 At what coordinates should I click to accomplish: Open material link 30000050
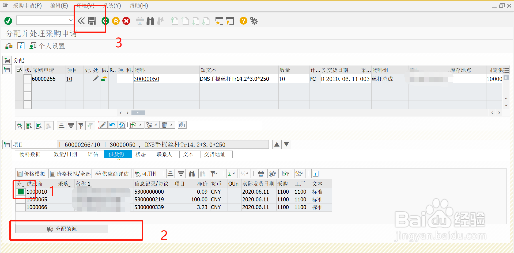pyautogui.click(x=146, y=79)
